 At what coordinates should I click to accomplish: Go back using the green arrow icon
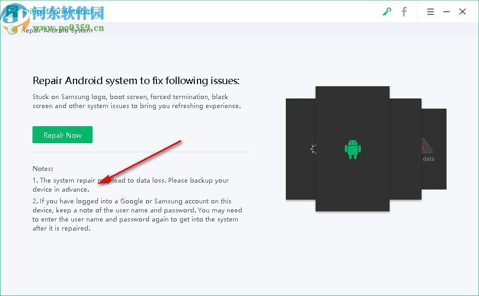click(x=12, y=30)
